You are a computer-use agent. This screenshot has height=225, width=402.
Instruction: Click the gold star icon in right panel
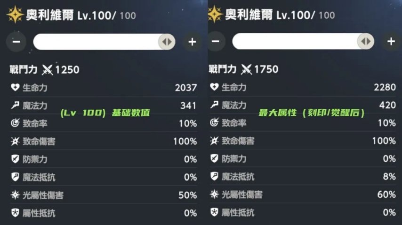(x=215, y=15)
